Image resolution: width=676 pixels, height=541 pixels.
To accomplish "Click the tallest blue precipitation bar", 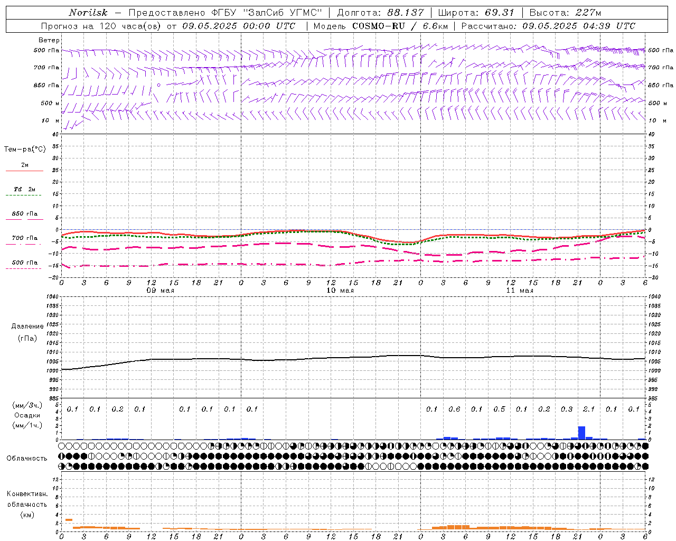I will [581, 433].
